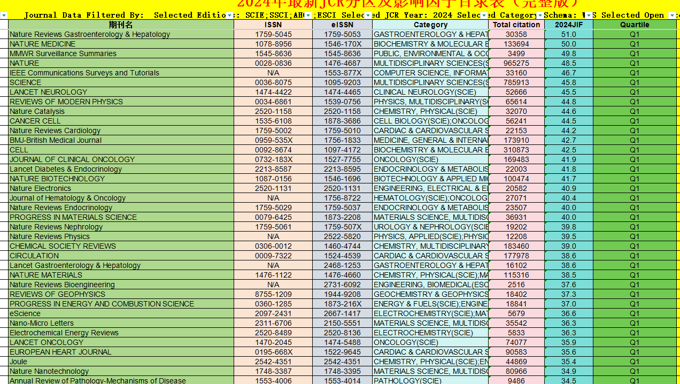Open filter dropdown above the 期刊名 column
This screenshot has height=384, width=680.
pos(229,16)
